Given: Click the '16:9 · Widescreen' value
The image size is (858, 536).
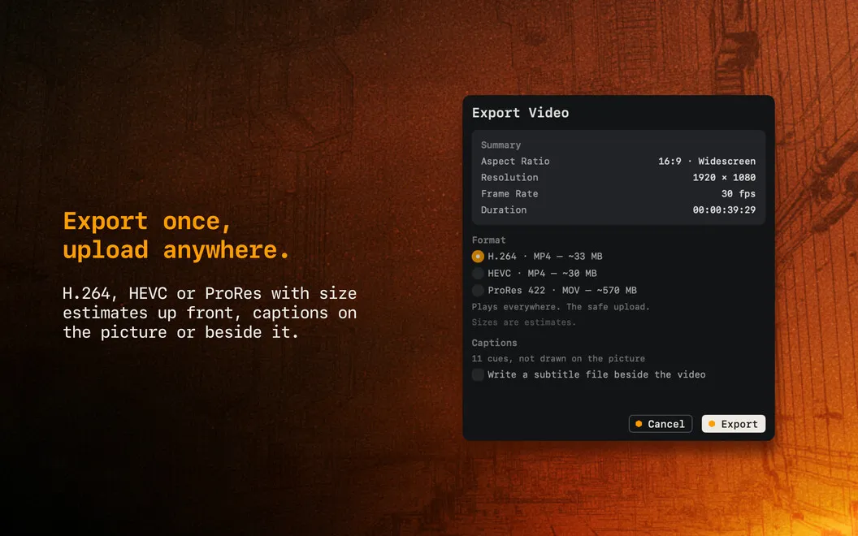Looking at the screenshot, I should [706, 162].
